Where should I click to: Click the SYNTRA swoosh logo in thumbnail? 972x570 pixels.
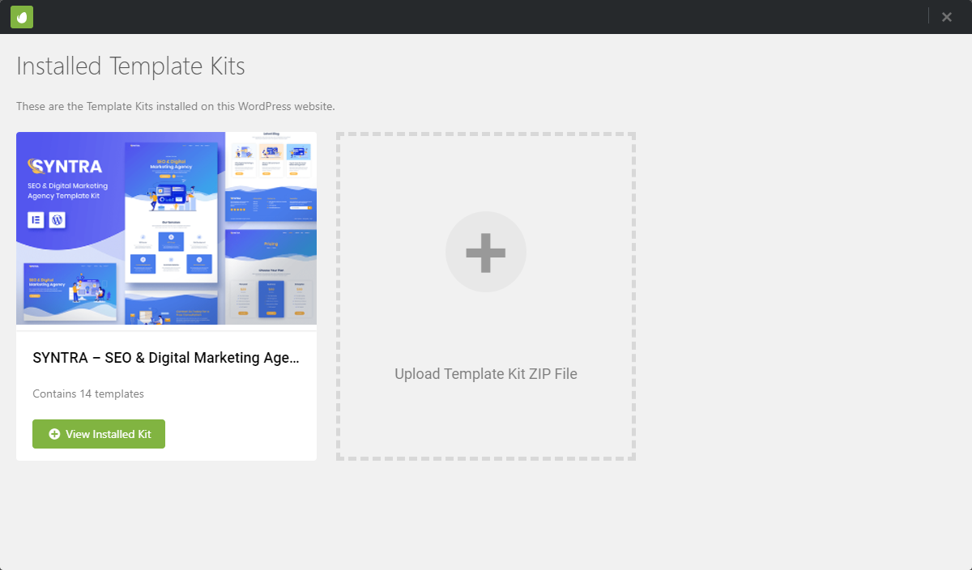(x=34, y=166)
